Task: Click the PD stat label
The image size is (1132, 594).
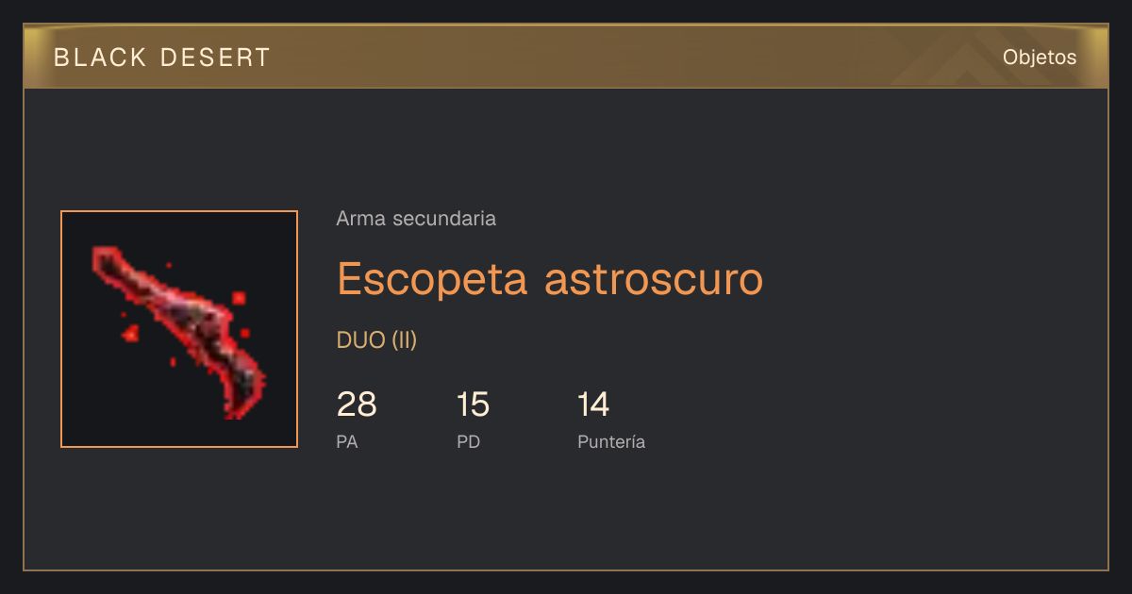Action: 469,441
